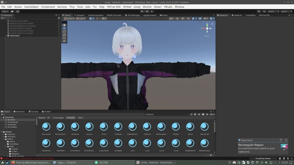
Task: Filter search to All
Action: (x=49, y=118)
